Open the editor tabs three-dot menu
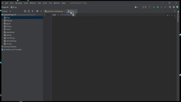 [175, 11]
